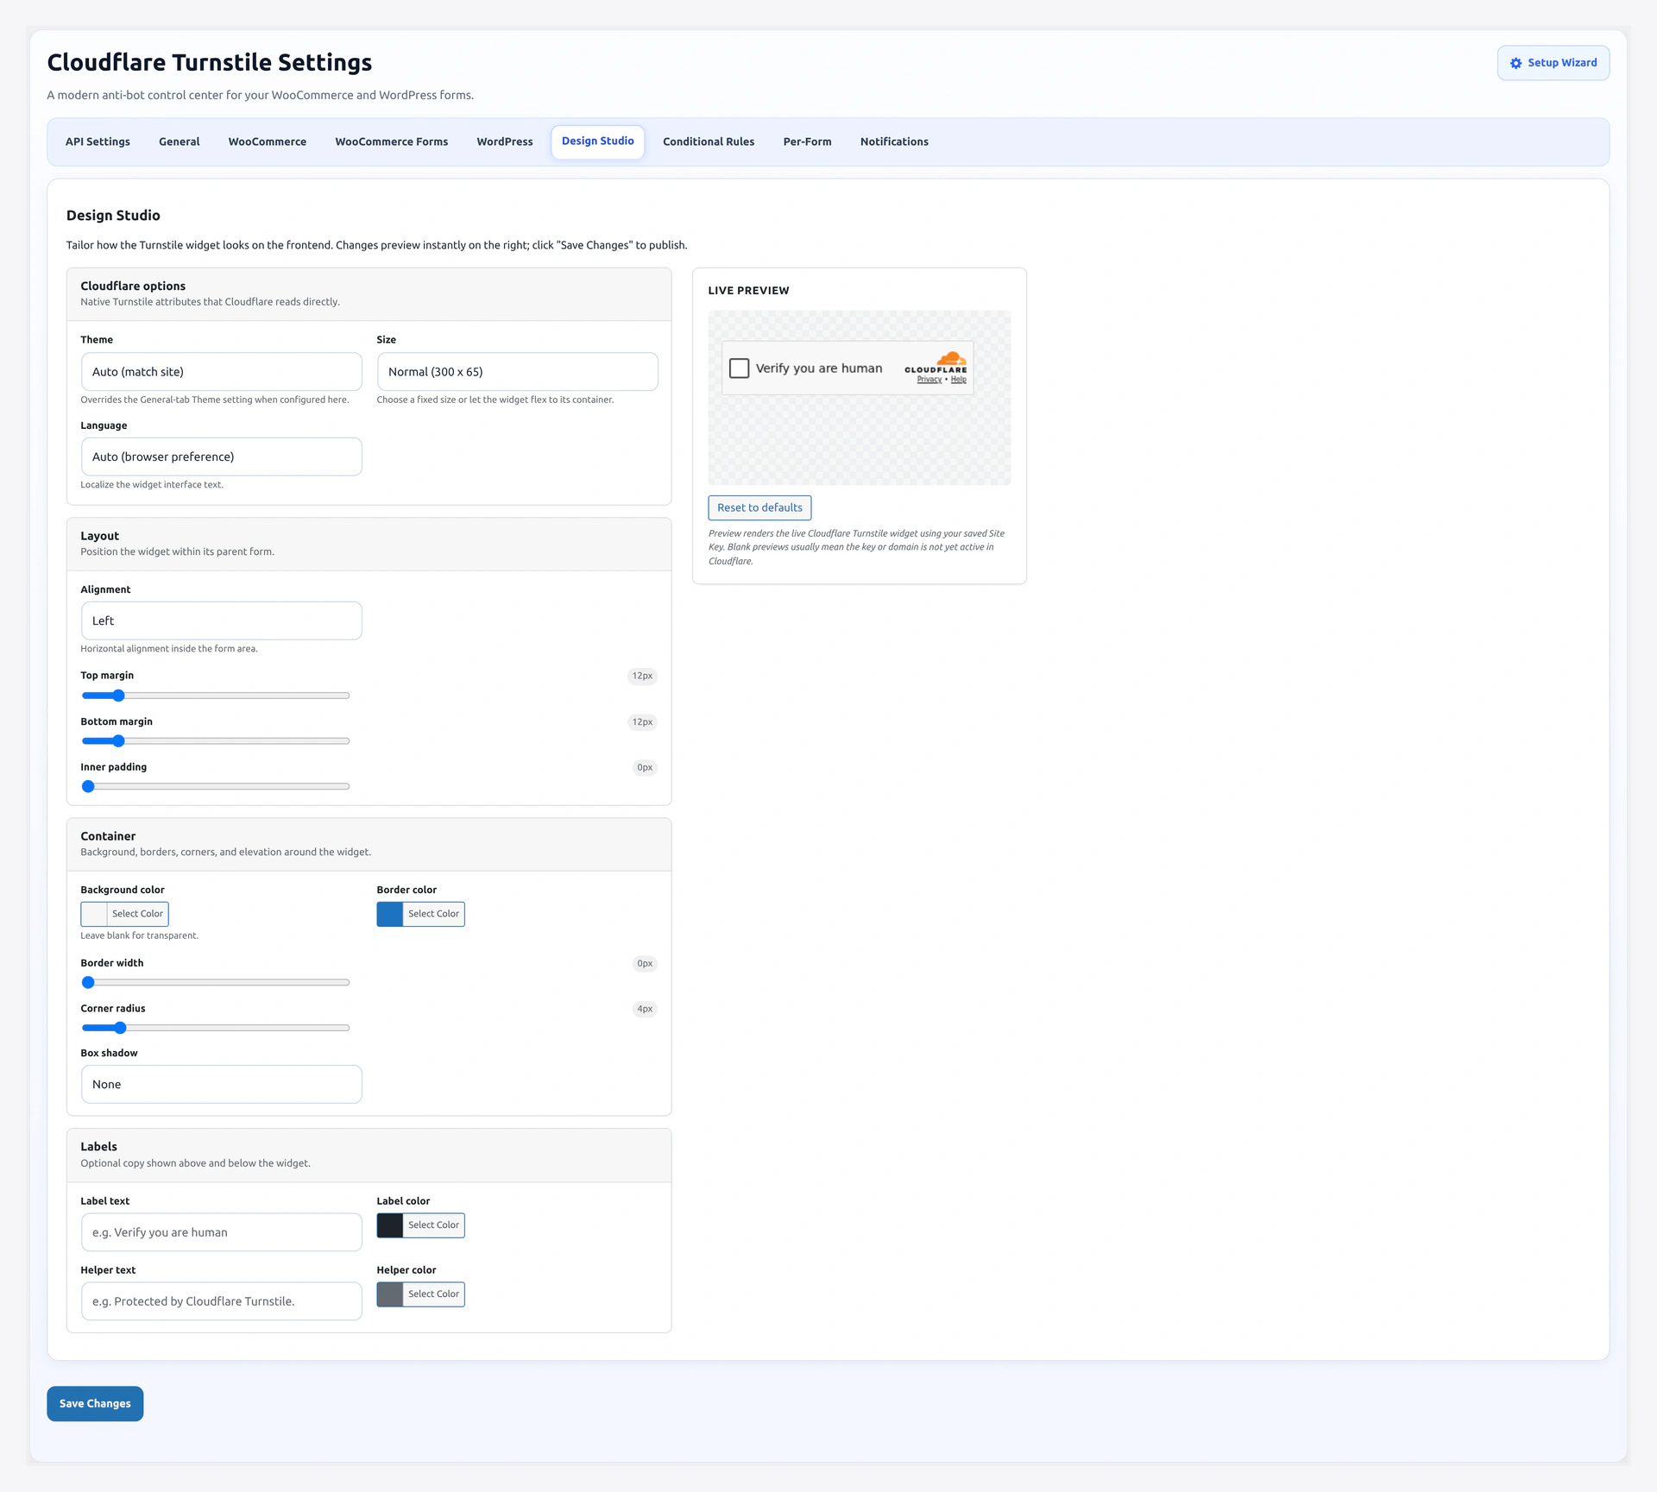Go to the WordPress tab
1657x1492 pixels.
pyautogui.click(x=505, y=142)
